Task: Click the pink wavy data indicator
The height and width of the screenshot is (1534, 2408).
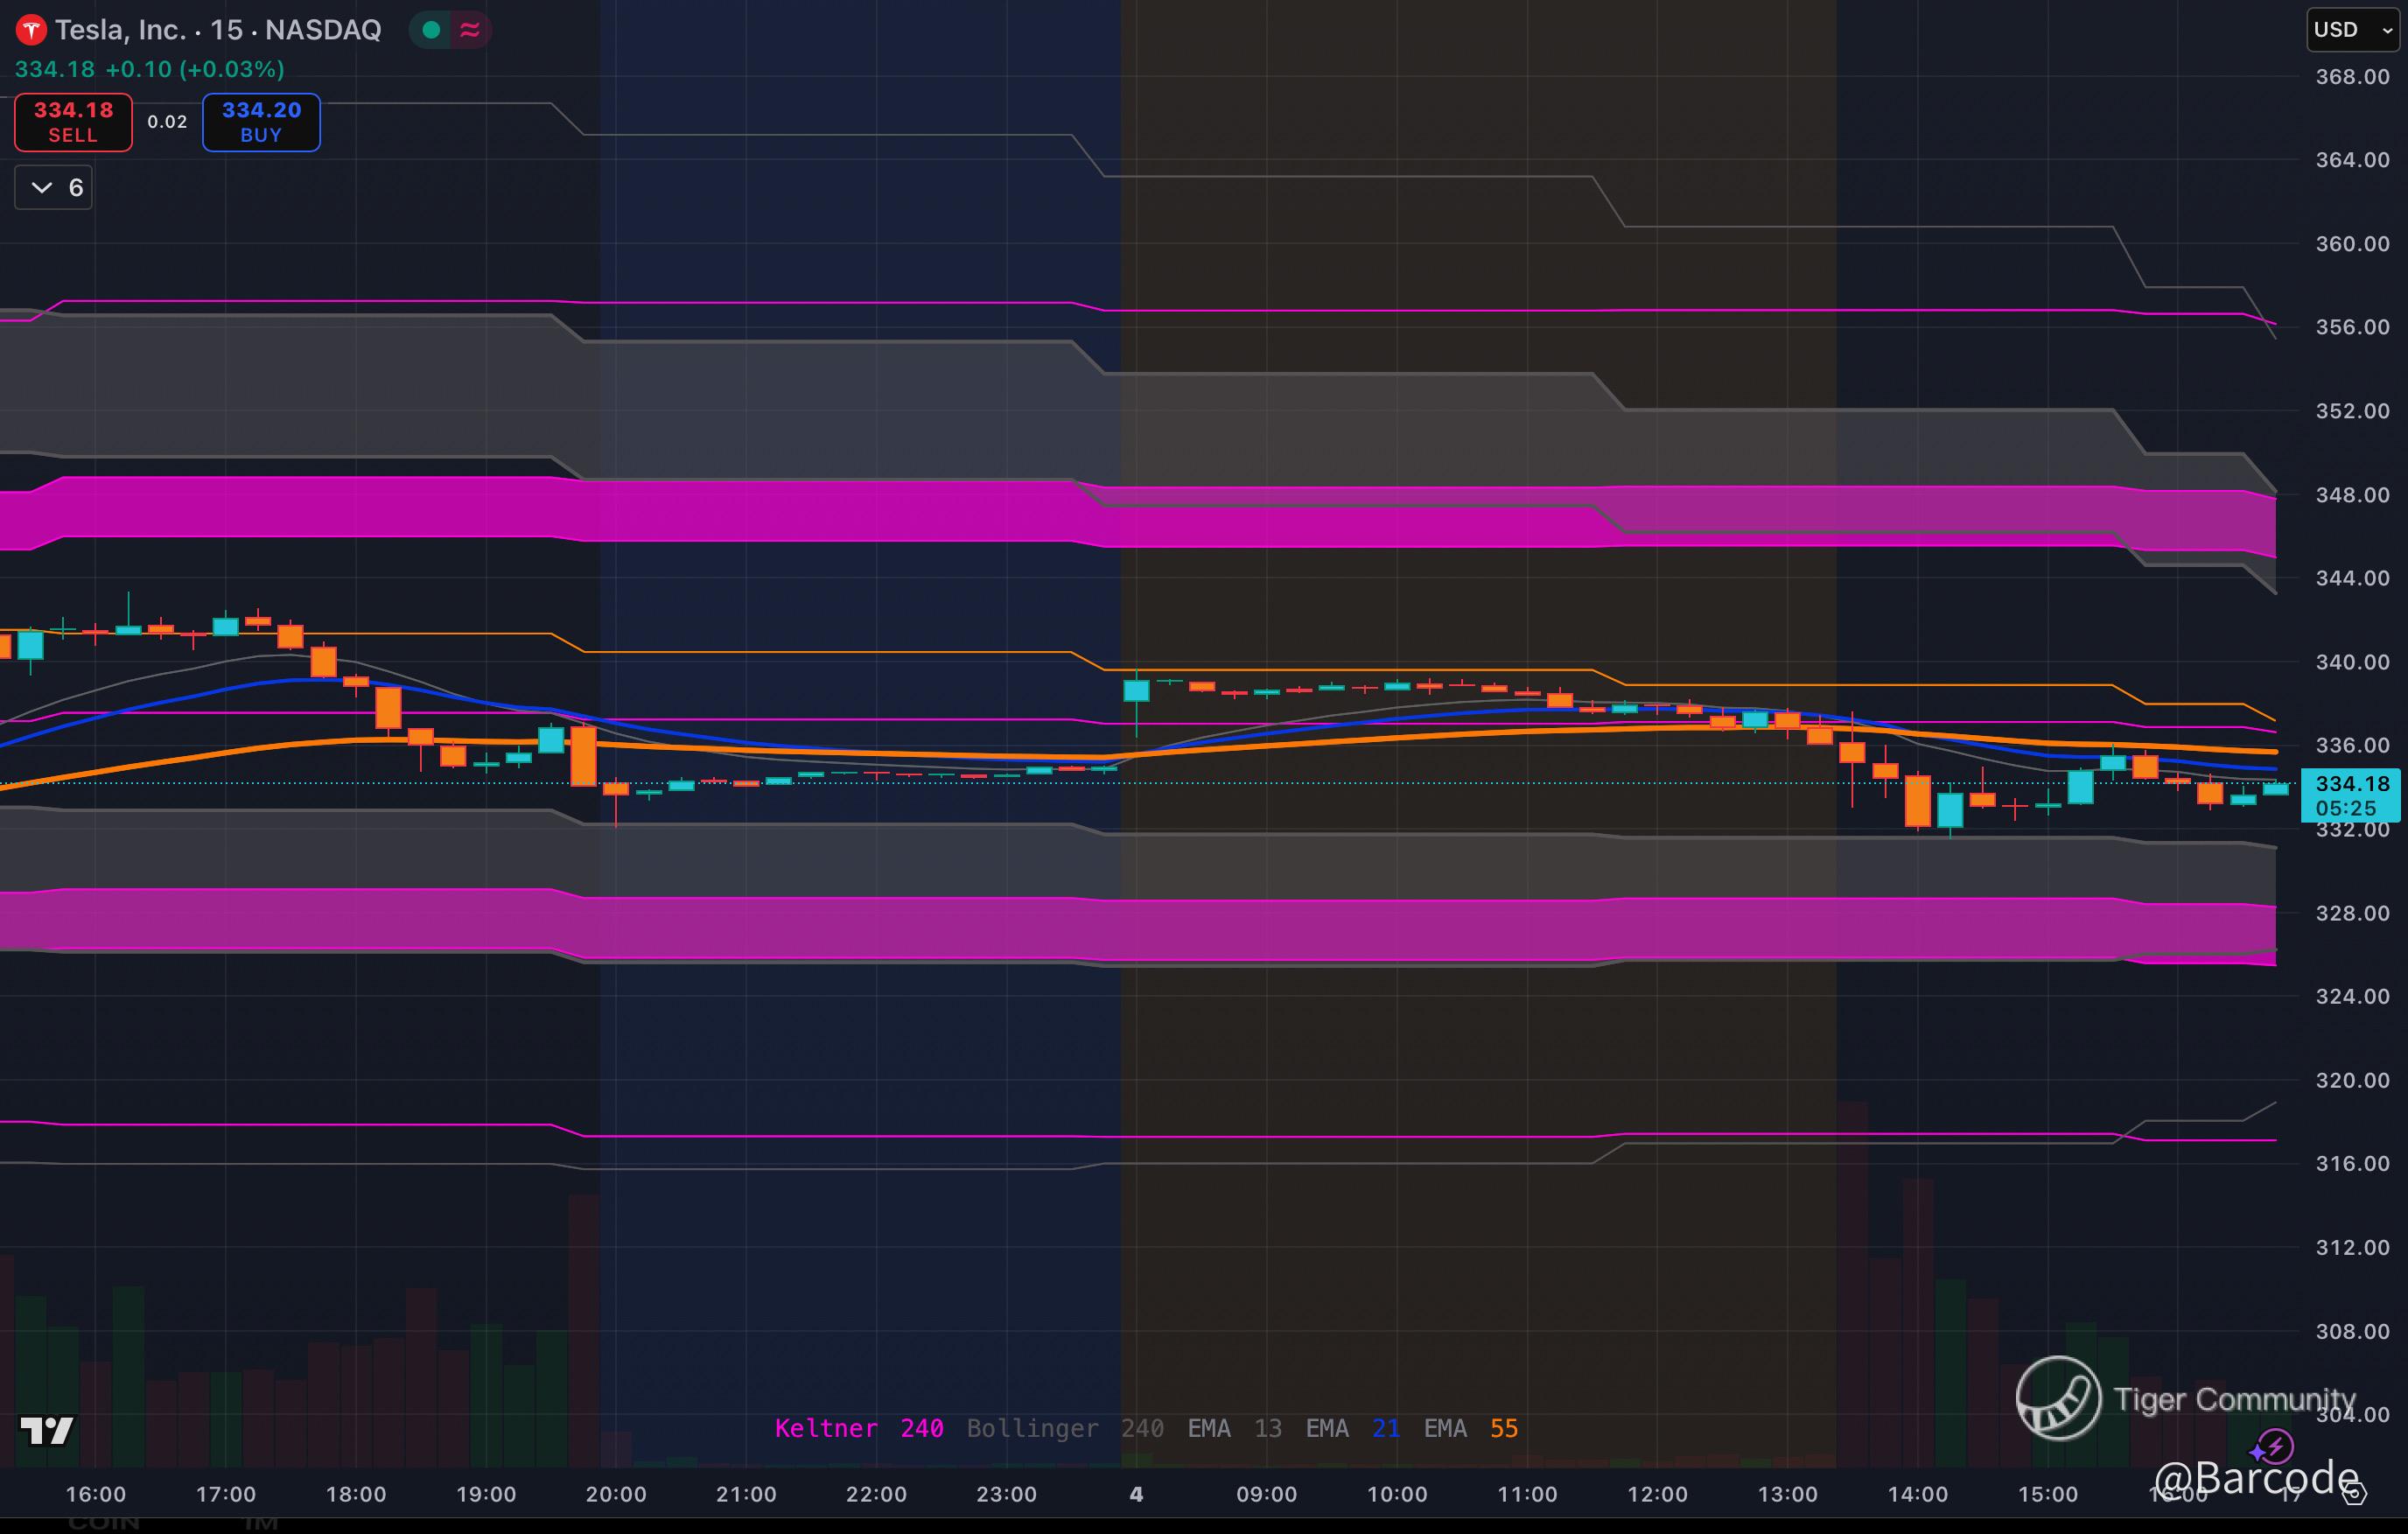Action: pyautogui.click(x=469, y=30)
